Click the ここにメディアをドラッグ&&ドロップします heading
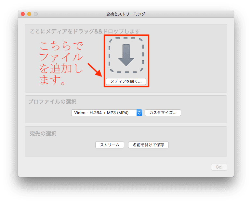This screenshot has width=252, height=203. [x=85, y=31]
